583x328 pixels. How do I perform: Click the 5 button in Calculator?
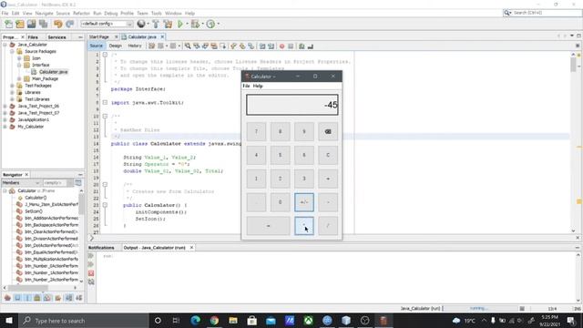click(280, 155)
